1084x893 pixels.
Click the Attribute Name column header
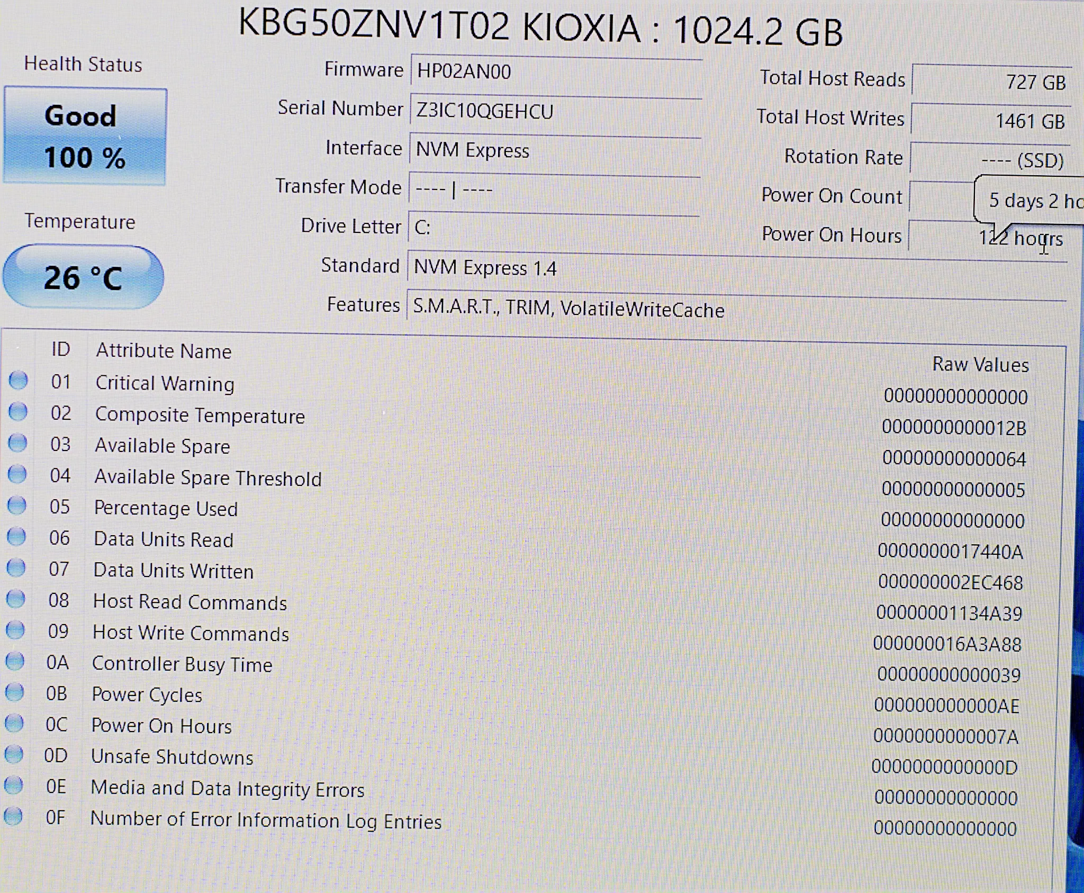164,351
